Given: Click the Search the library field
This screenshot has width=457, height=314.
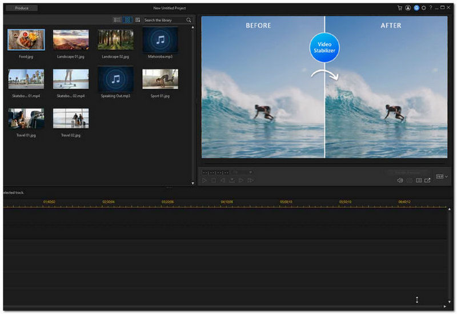Looking at the screenshot, I should (164, 20).
